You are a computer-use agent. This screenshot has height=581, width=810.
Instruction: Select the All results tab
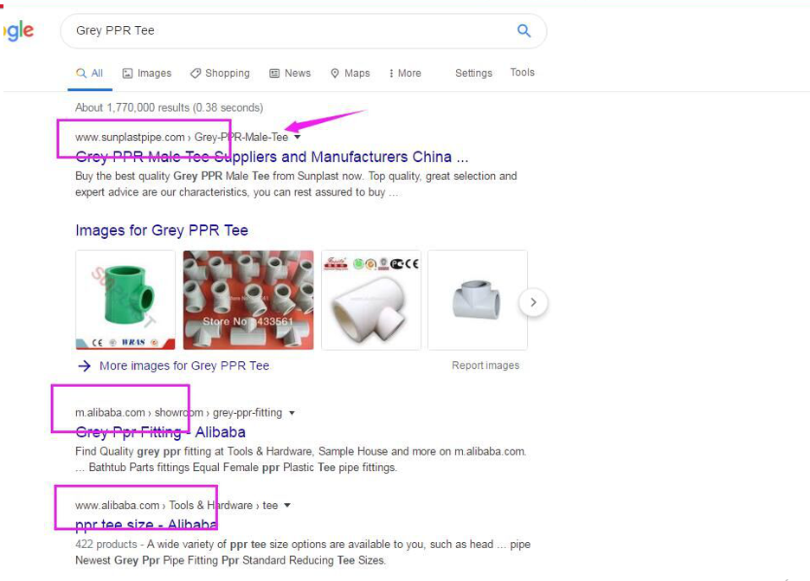point(90,74)
